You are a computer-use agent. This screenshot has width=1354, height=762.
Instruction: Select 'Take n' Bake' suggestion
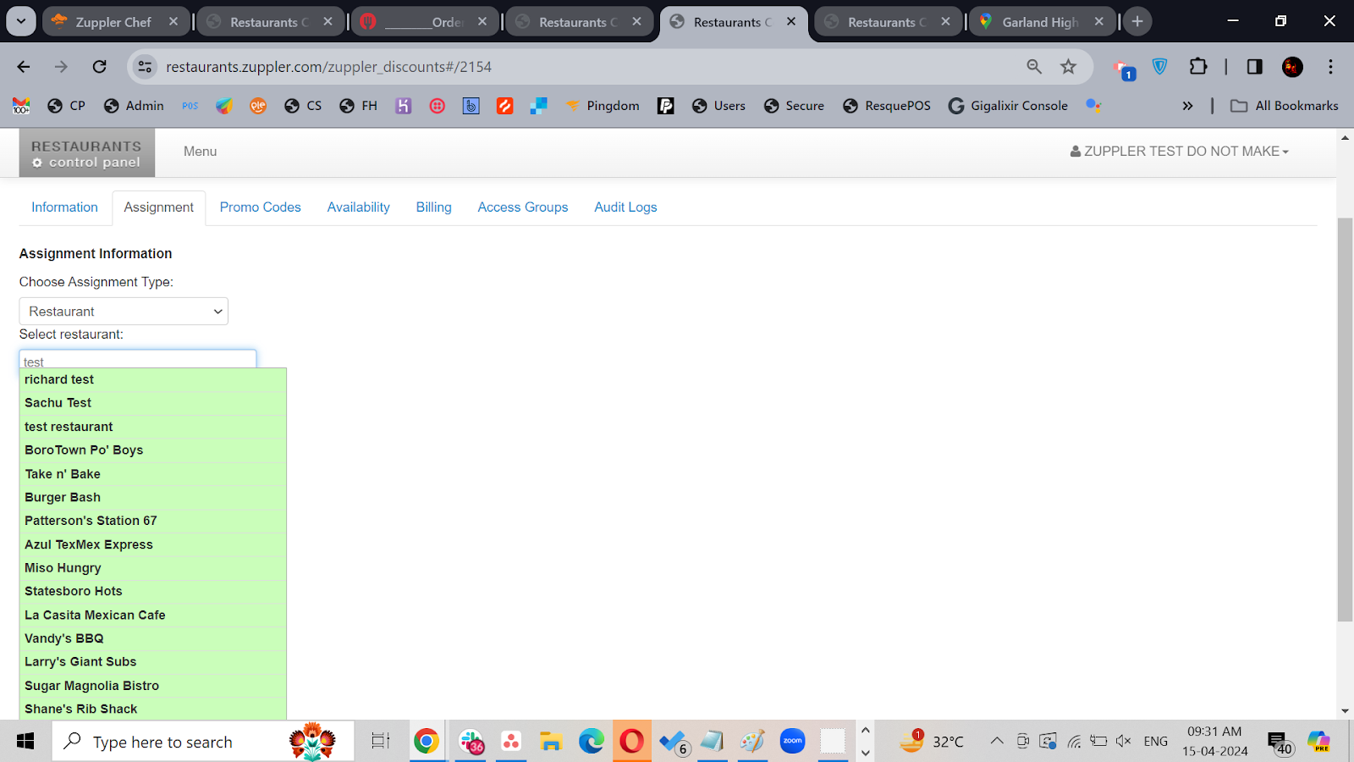[153, 474]
